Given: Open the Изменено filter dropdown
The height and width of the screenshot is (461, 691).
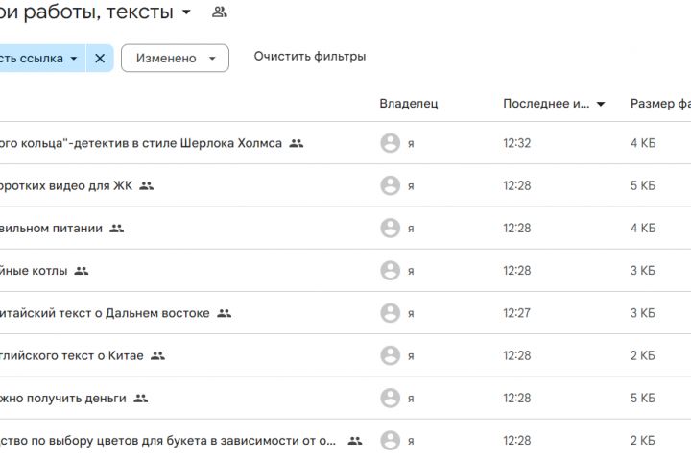Looking at the screenshot, I should pos(175,59).
